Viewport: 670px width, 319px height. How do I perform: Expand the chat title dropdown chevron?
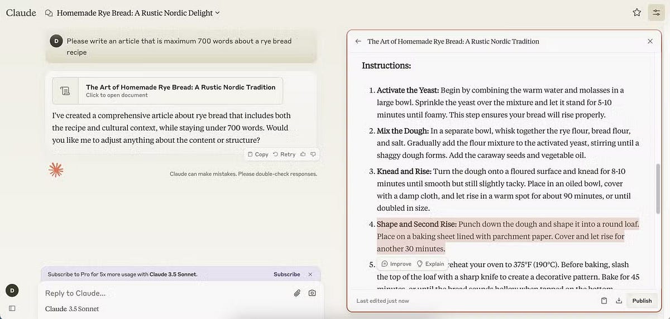pyautogui.click(x=218, y=12)
